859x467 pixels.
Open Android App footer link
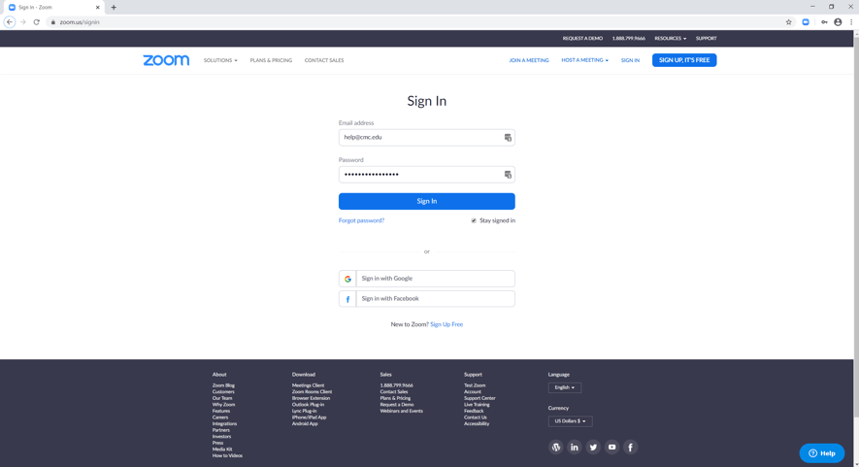(x=305, y=423)
